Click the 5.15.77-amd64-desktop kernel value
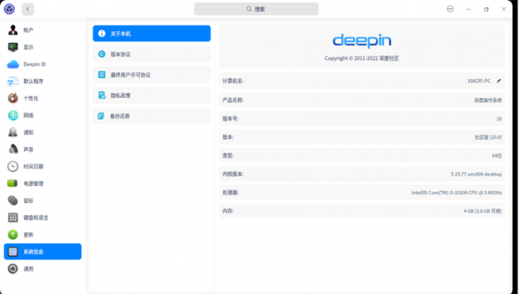 [x=477, y=174]
